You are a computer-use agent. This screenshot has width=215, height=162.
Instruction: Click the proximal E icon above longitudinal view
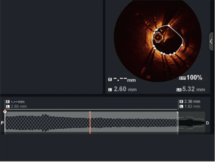click(8, 102)
